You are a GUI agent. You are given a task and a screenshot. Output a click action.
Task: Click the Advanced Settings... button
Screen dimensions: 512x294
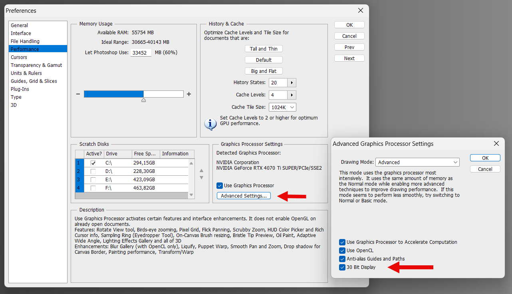(244, 196)
